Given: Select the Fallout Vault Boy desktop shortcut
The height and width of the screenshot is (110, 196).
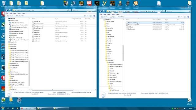Looking at the screenshot, I should (120, 3).
